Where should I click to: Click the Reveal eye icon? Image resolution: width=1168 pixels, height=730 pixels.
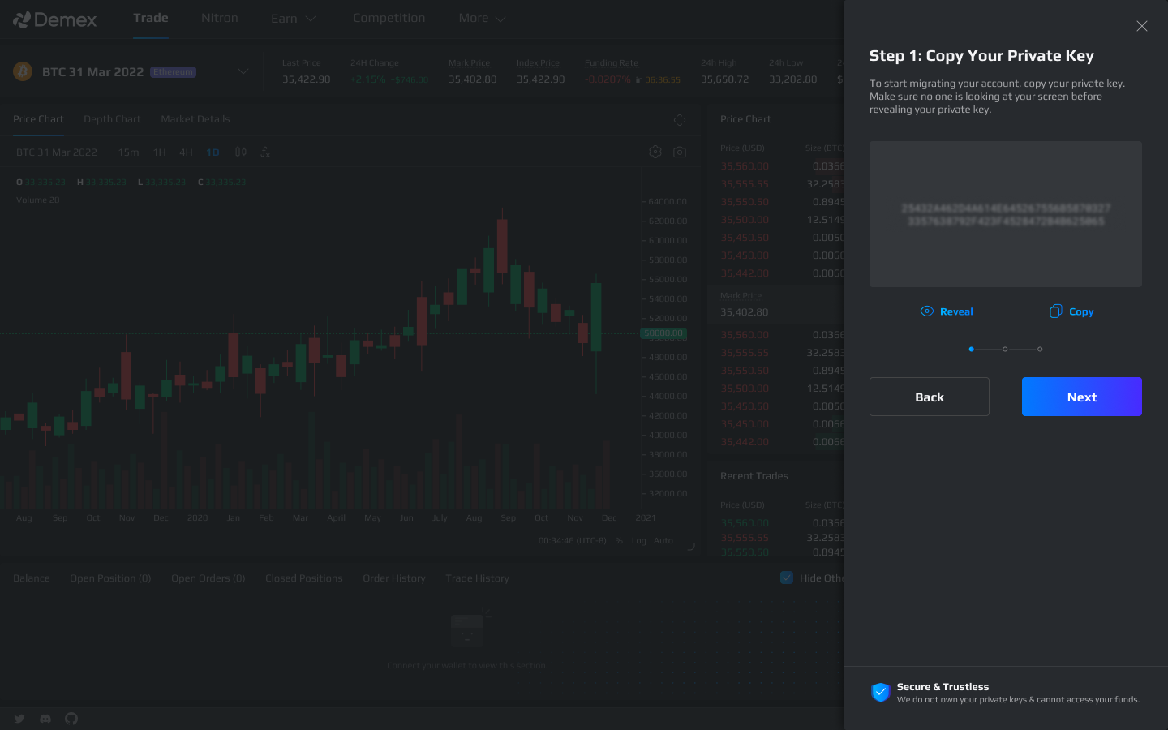pyautogui.click(x=927, y=311)
